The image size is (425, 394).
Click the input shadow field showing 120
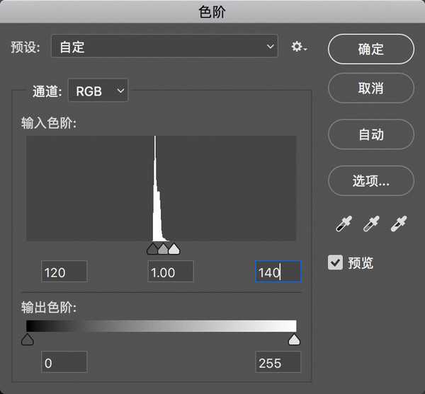pyautogui.click(x=64, y=272)
